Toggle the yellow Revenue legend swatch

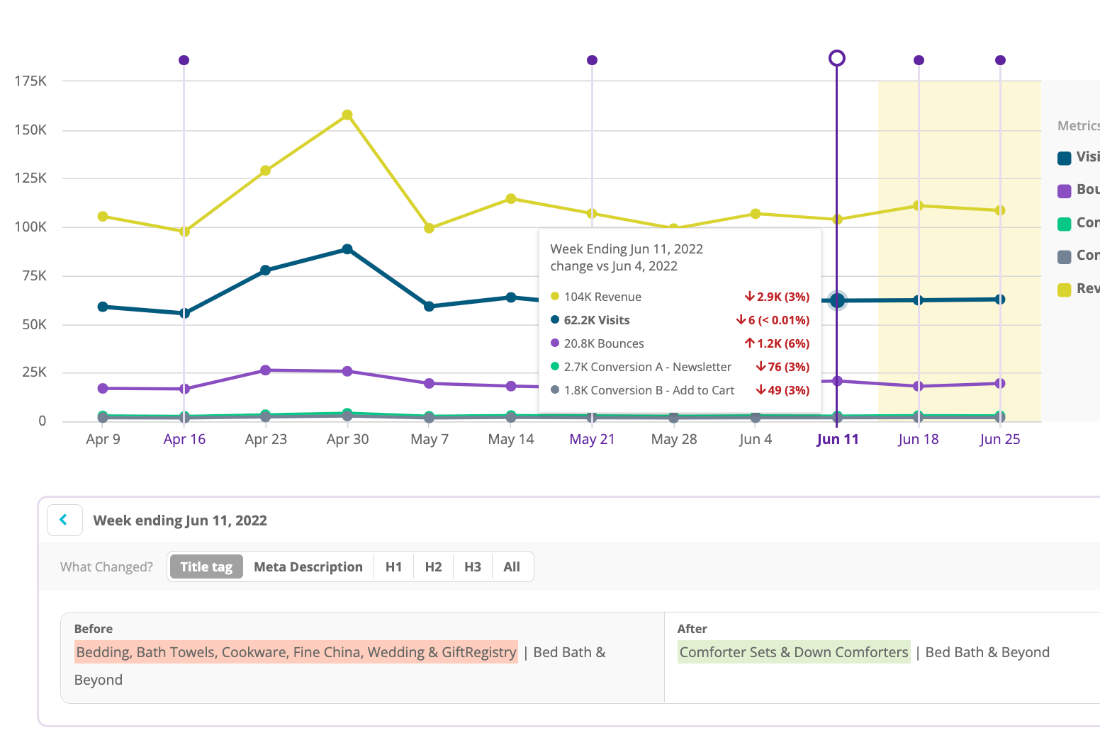point(1065,290)
